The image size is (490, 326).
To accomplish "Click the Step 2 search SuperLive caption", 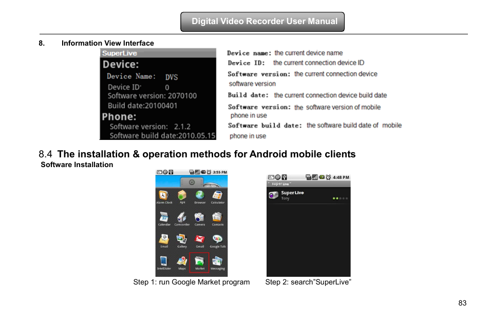I will [308, 282].
